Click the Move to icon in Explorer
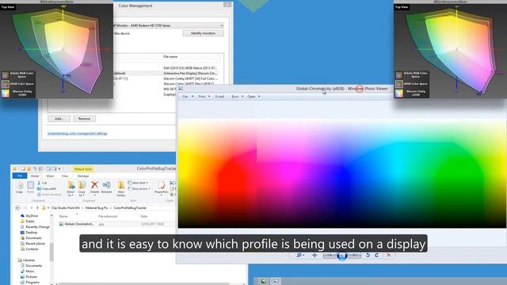The width and height of the screenshot is (507, 285). [71, 188]
